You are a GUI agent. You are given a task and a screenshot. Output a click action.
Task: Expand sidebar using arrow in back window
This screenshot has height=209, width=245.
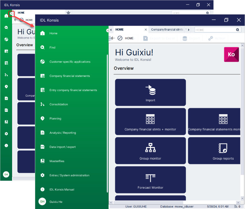click(11, 14)
